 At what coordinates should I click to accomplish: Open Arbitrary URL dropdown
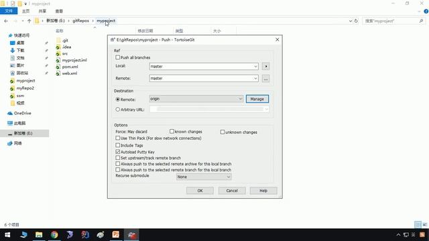pos(266,109)
